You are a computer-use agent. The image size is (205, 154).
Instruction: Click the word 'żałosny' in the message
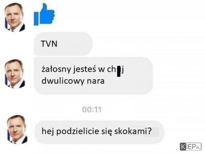click(56, 69)
